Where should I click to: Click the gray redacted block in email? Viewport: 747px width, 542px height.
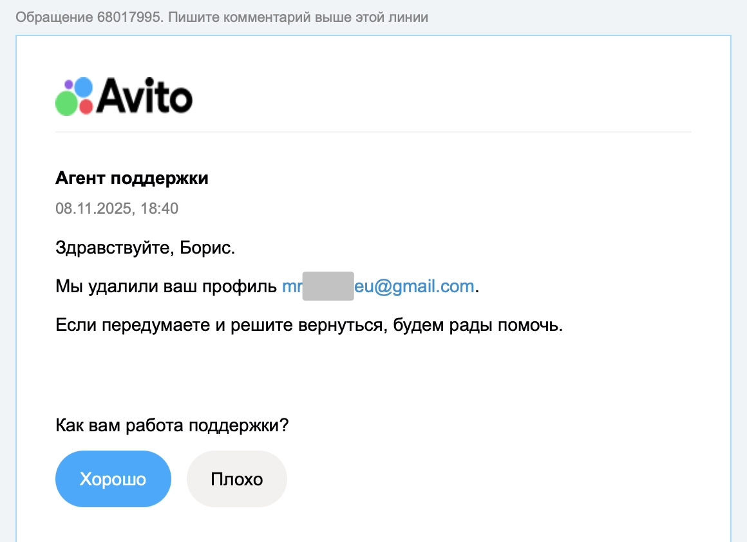pyautogui.click(x=328, y=286)
